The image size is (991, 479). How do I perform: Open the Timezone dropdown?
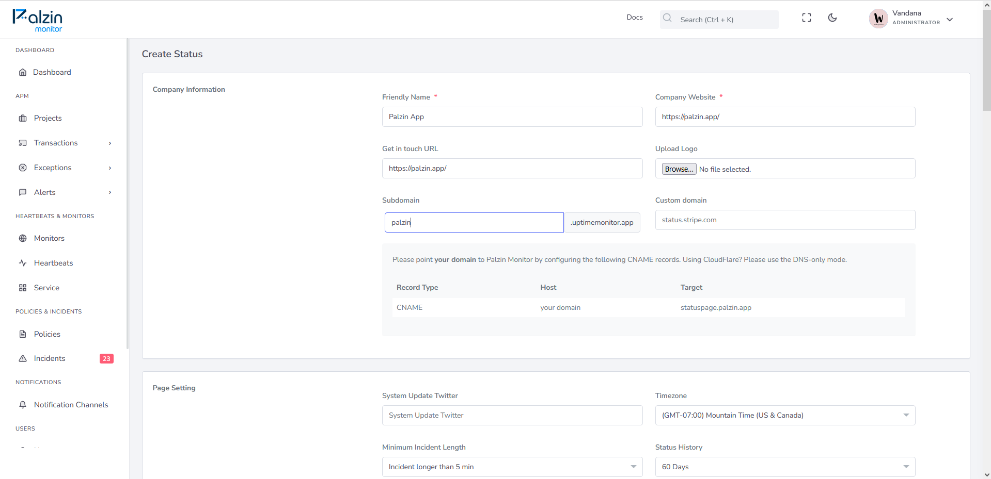(785, 416)
